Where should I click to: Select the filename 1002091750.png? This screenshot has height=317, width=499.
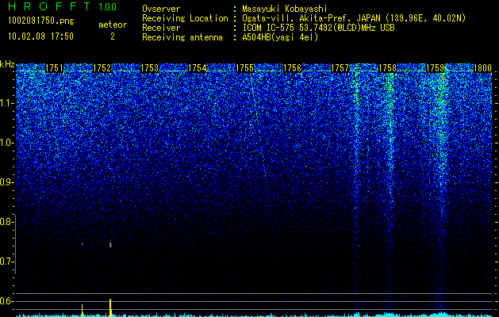pos(41,21)
